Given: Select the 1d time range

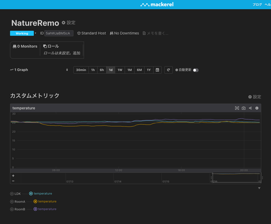Looking at the screenshot, I should coord(111,70).
